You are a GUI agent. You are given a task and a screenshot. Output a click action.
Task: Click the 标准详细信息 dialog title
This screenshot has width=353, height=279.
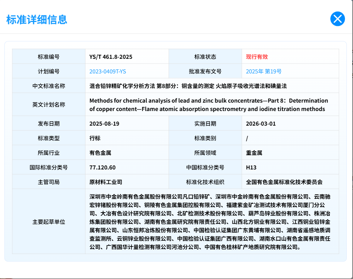tap(37, 19)
